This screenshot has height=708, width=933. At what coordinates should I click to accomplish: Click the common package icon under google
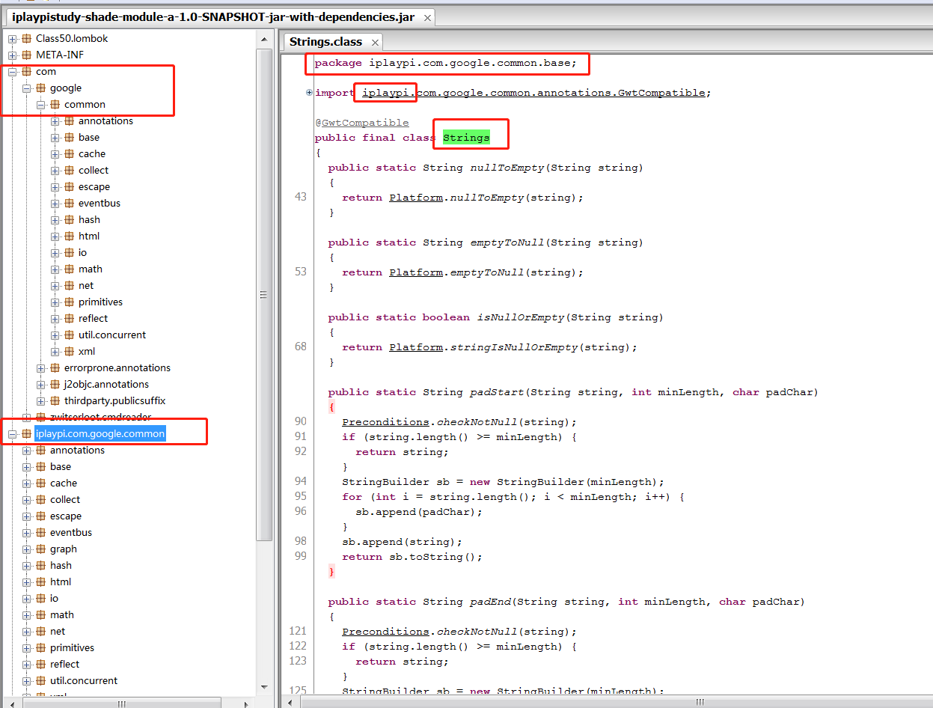point(55,104)
